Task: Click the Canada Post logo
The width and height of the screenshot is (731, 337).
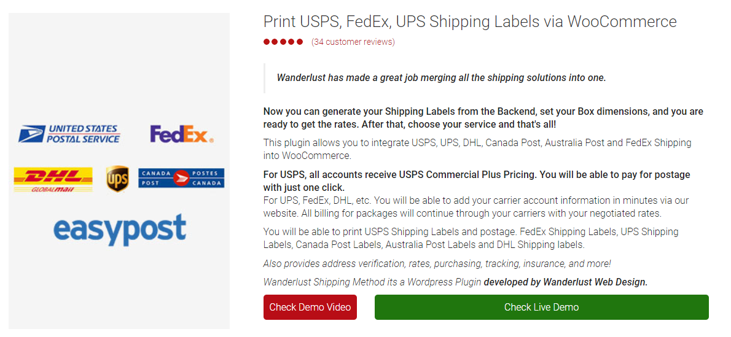Action: pos(181,179)
